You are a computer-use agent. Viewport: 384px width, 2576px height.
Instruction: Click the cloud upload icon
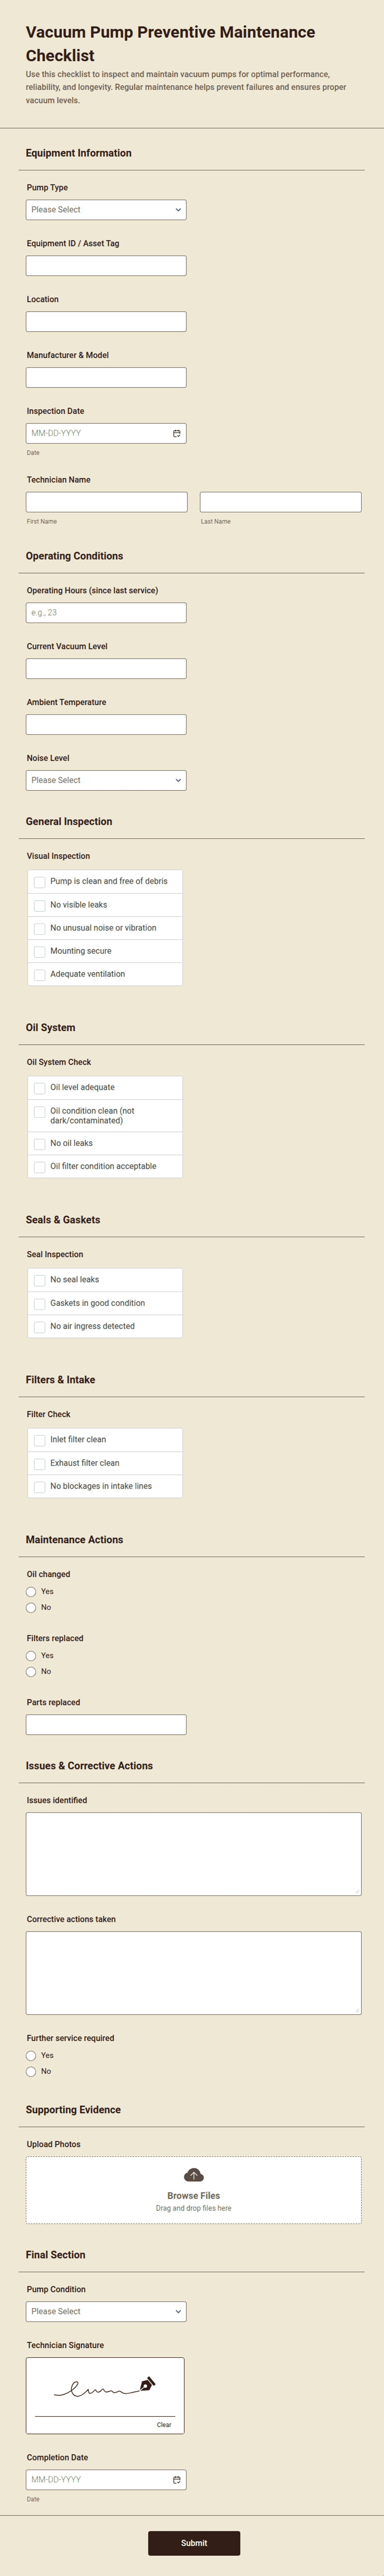(194, 2175)
